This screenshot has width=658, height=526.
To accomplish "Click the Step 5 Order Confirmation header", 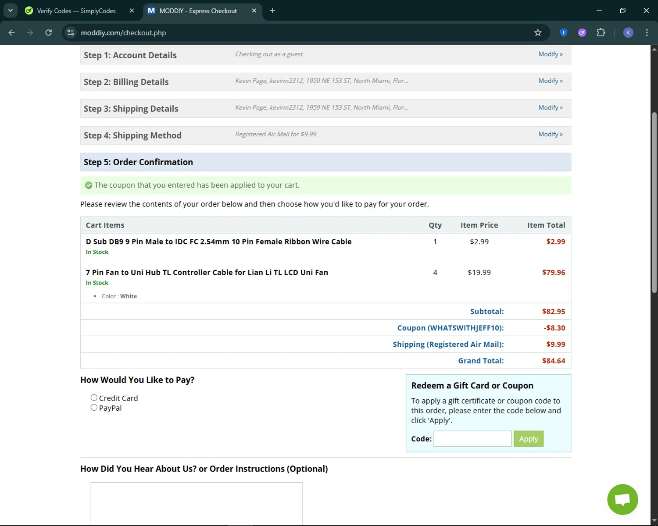I will [x=325, y=162].
